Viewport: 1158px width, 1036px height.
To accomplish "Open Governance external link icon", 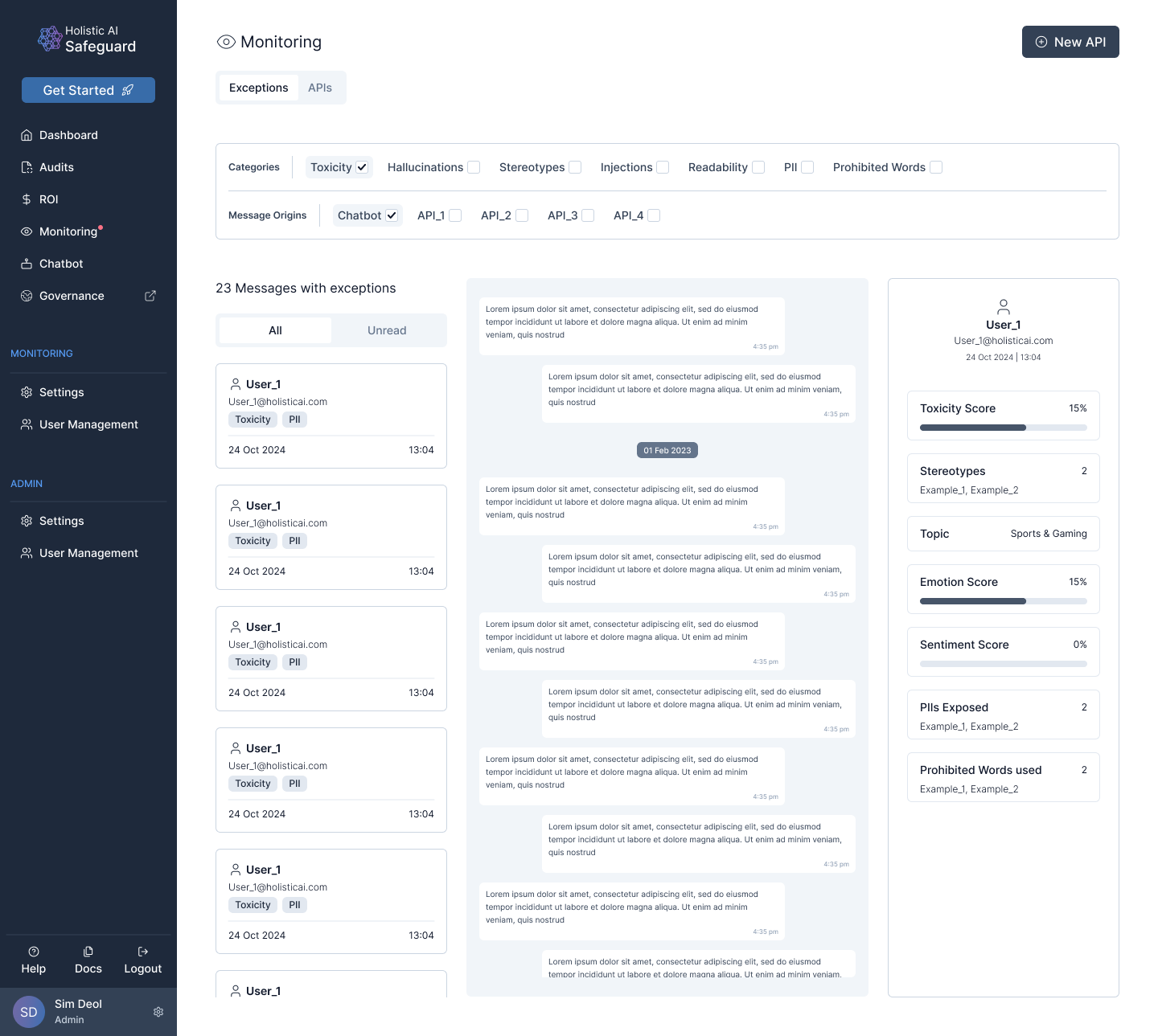I will point(150,296).
